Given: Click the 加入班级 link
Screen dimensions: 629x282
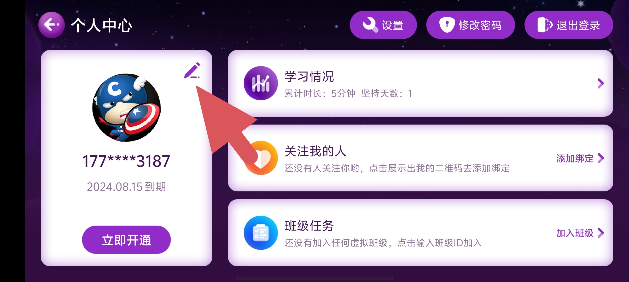Looking at the screenshot, I should (575, 233).
